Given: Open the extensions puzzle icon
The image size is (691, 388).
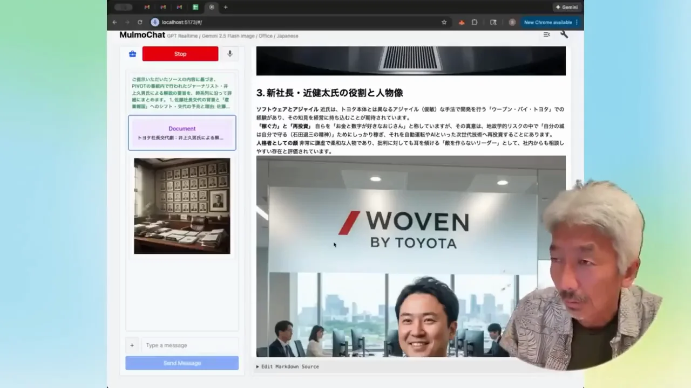Looking at the screenshot, I should coord(475,22).
